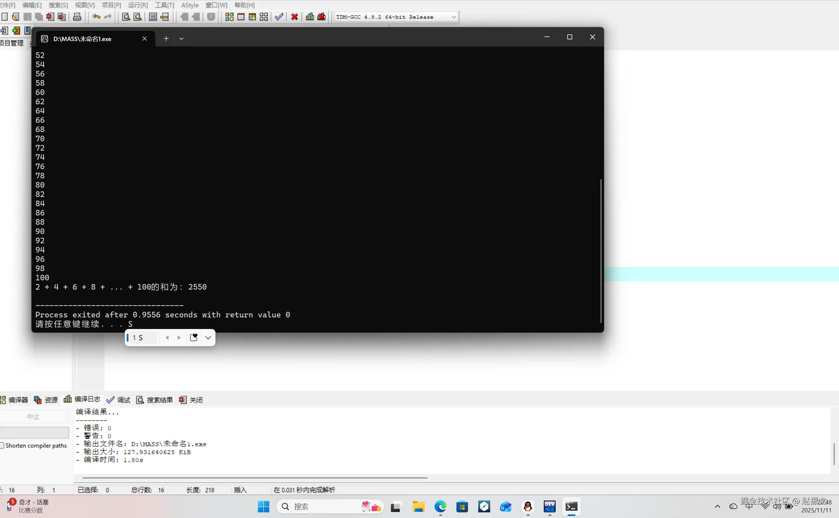This screenshot has height=518, width=839.
Task: Click the 关闭 button in bottom panel
Action: pos(191,400)
